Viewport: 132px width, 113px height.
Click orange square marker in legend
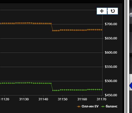click(x=79, y=106)
